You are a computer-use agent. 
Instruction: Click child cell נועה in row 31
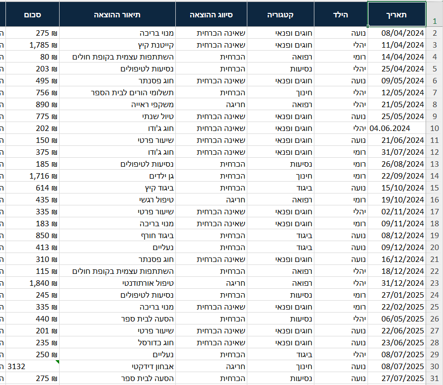341,378
